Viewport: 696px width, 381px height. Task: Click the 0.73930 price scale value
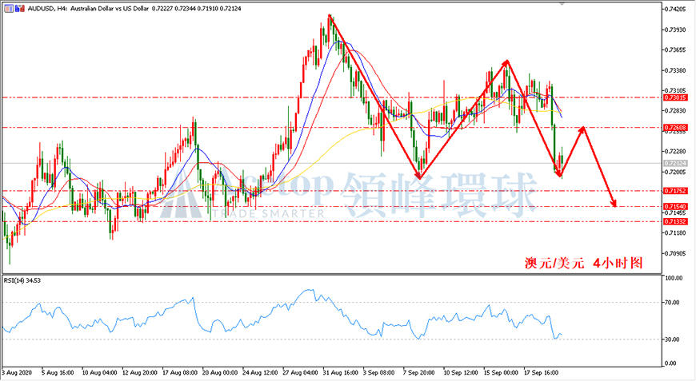pyautogui.click(x=675, y=30)
